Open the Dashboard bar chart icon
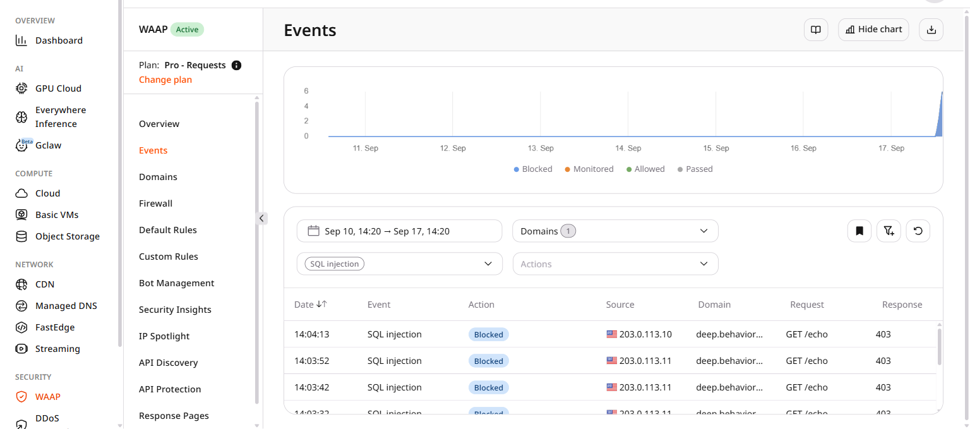The height and width of the screenshot is (429, 970). coord(21,40)
